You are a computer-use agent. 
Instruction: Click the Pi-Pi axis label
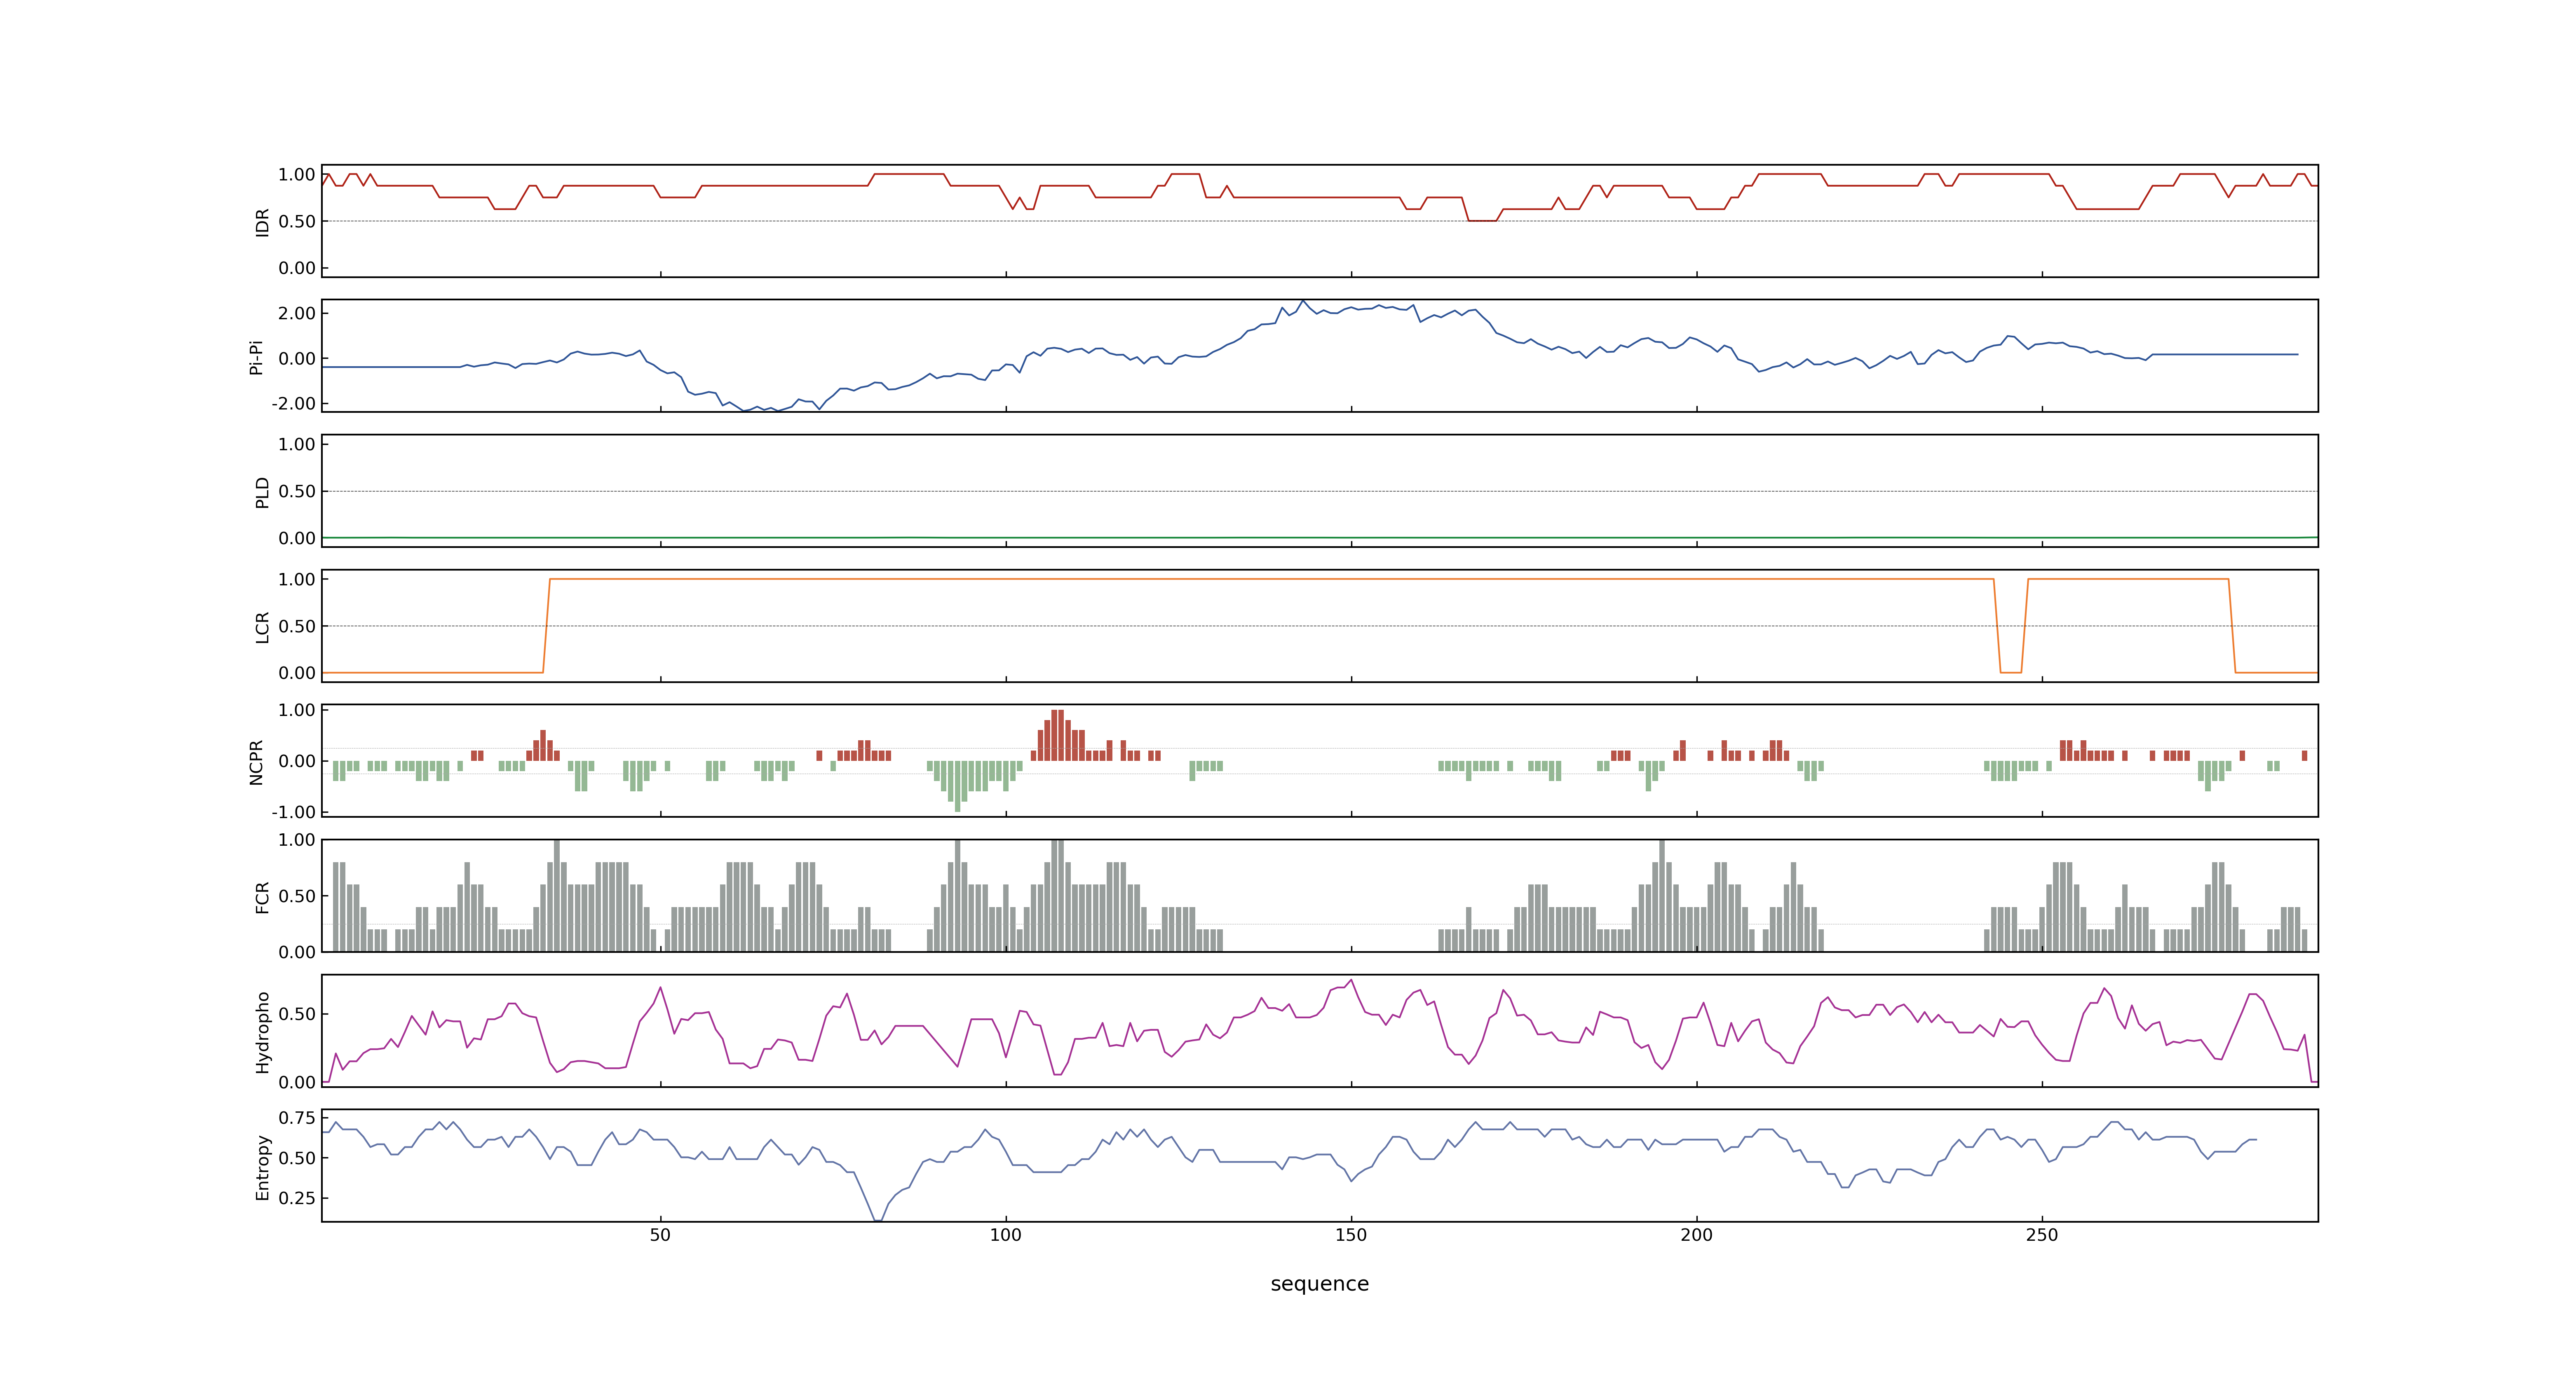coord(256,358)
